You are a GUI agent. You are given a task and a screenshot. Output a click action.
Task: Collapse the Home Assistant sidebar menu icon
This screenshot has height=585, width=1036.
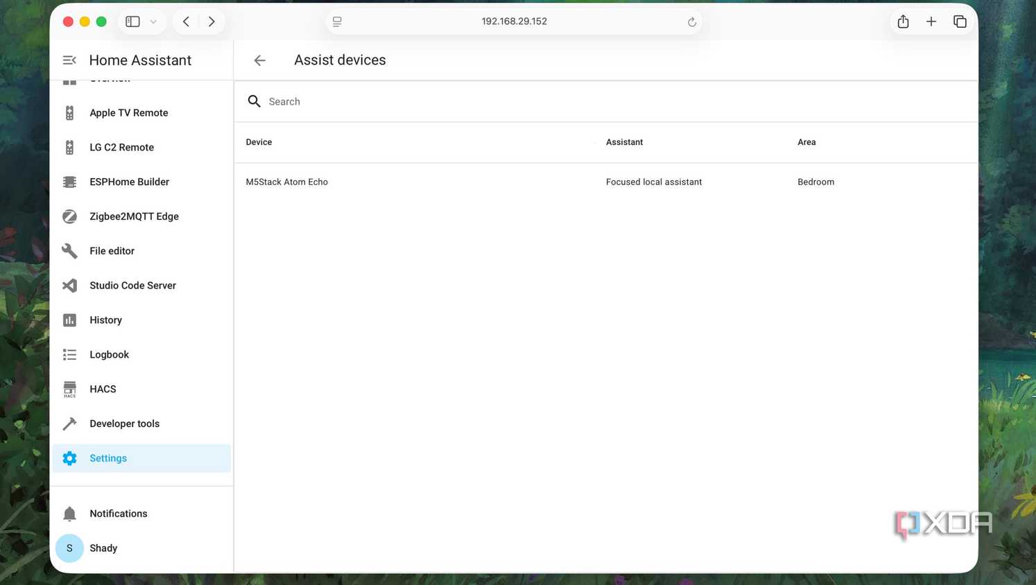tap(69, 60)
